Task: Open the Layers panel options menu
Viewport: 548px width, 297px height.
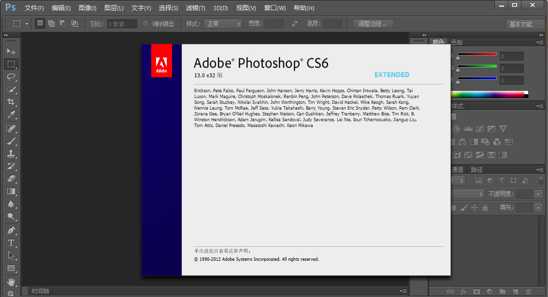Action: pos(540,170)
